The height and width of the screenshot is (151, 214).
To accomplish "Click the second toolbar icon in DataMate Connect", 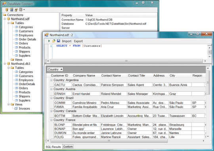I will click(x=11, y=9).
